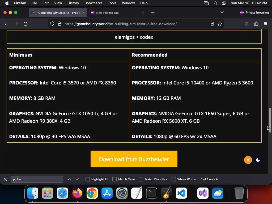Open the Help menu
Viewport: 272px width, 204px height.
click(144, 3)
